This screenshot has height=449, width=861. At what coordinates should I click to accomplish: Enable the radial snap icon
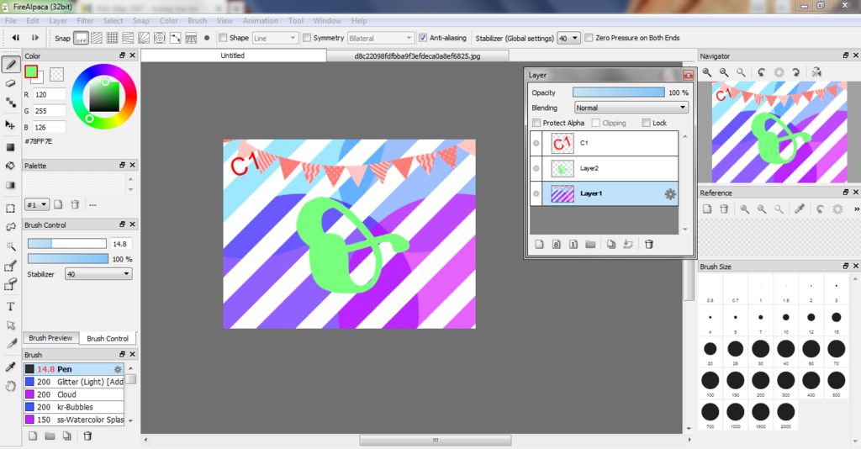coord(143,38)
